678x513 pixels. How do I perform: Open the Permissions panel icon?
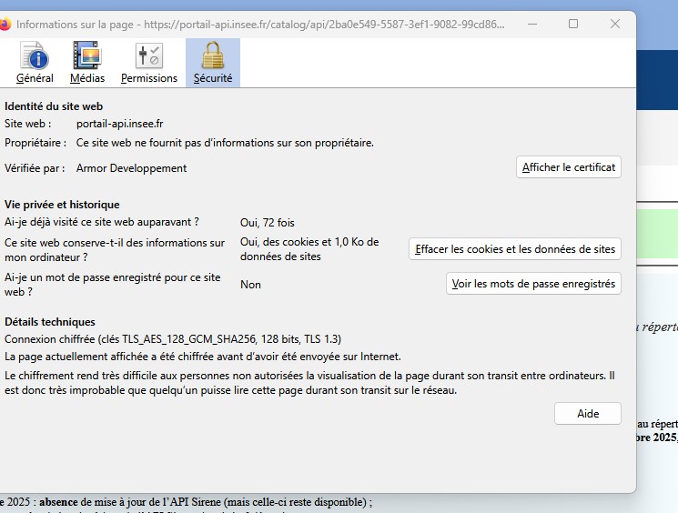pos(149,57)
